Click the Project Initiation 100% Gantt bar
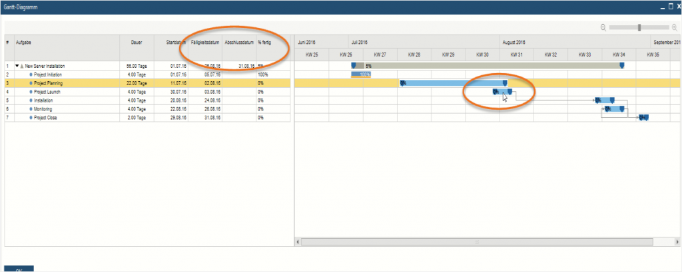The width and height of the screenshot is (682, 272). (361, 74)
